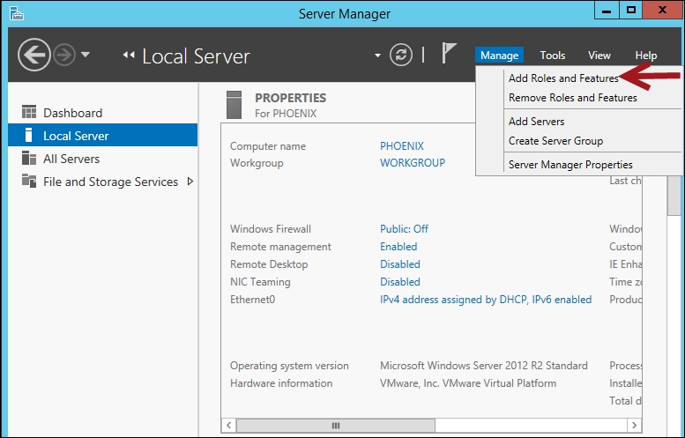Expand File and Storage Services submenu arrow
685x438 pixels.
pyautogui.click(x=190, y=182)
